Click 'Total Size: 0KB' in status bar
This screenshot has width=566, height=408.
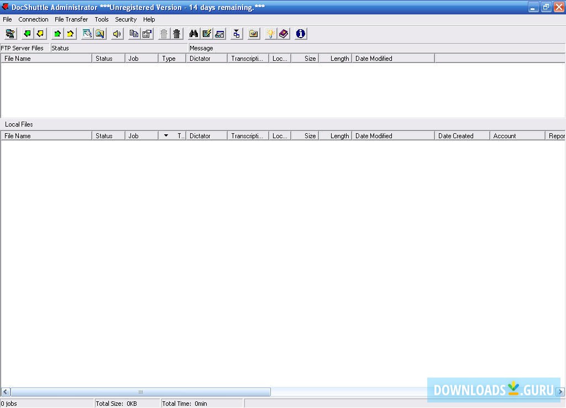[x=116, y=404]
